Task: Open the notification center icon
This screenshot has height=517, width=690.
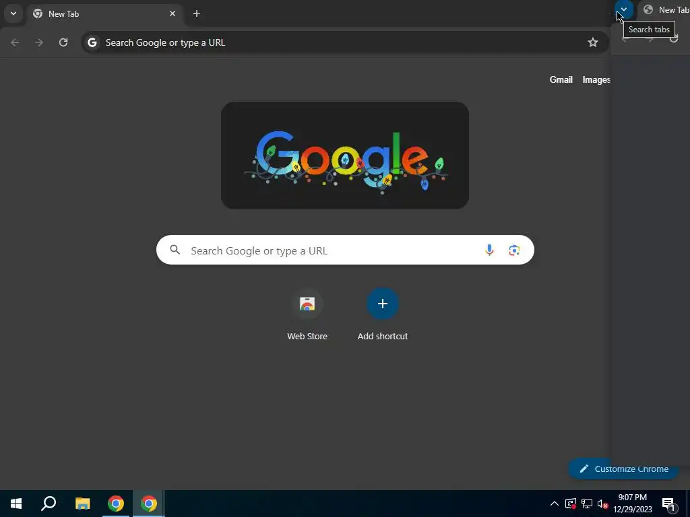Action: [668, 504]
